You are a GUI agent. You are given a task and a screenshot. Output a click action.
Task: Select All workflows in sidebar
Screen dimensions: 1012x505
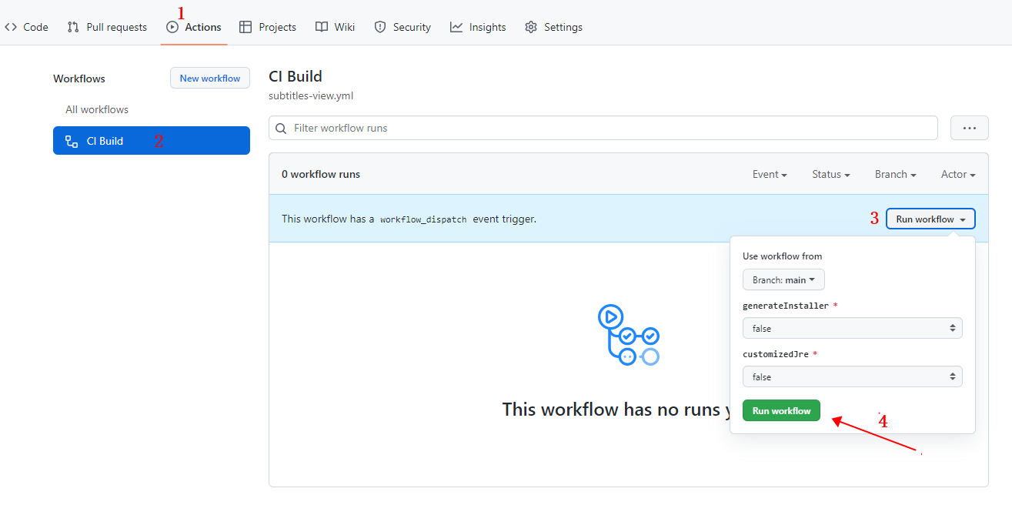(97, 109)
